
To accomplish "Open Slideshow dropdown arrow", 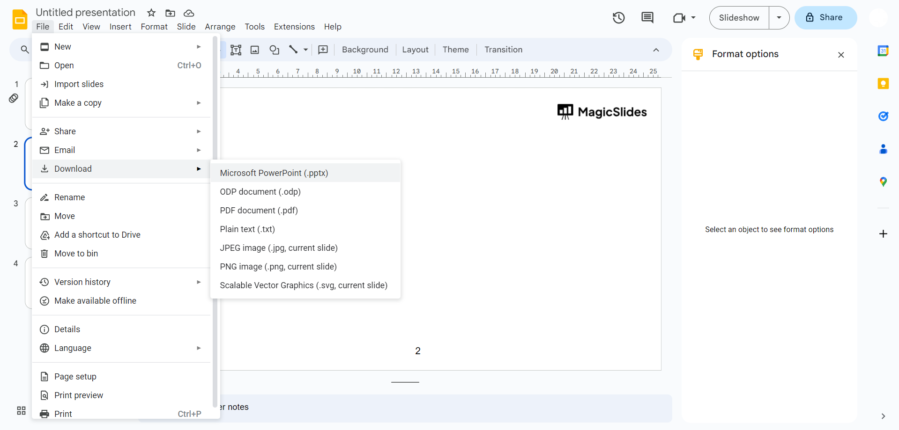I will coord(779,18).
